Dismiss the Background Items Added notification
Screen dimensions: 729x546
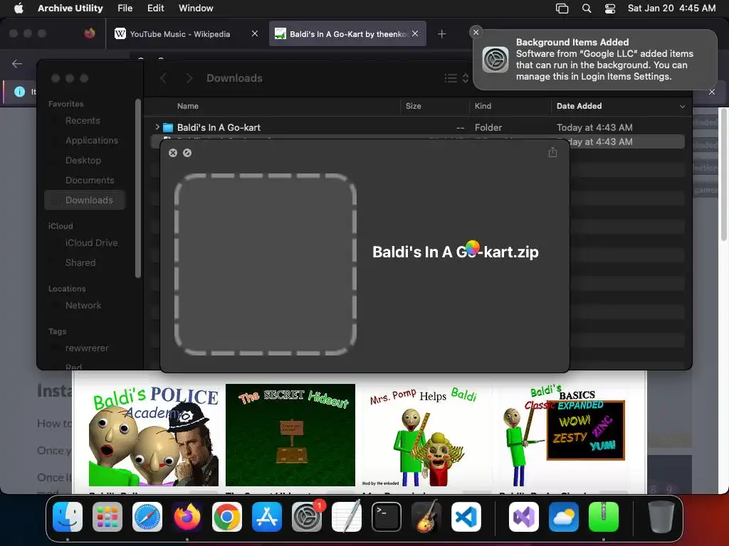click(476, 32)
